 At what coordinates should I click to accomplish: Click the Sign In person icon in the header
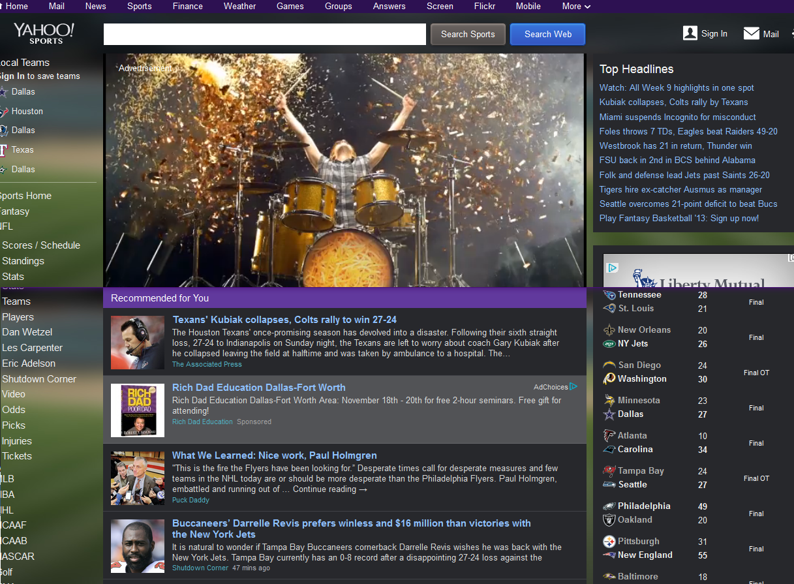[690, 33]
